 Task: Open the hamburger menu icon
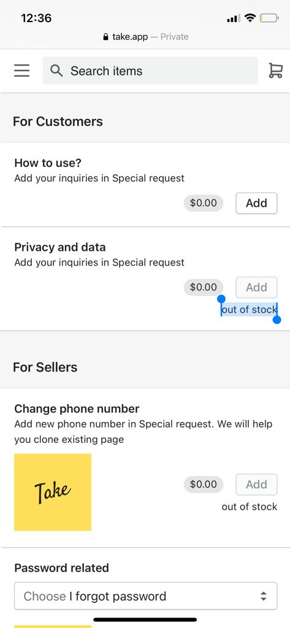(21, 71)
